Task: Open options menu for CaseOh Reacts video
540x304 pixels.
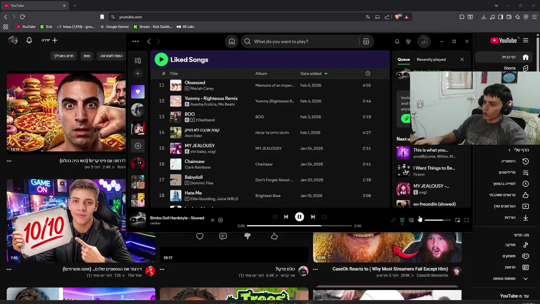Action: [315, 269]
